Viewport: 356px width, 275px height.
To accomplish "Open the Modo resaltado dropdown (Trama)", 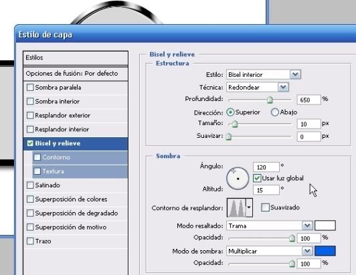I will click(x=270, y=225).
